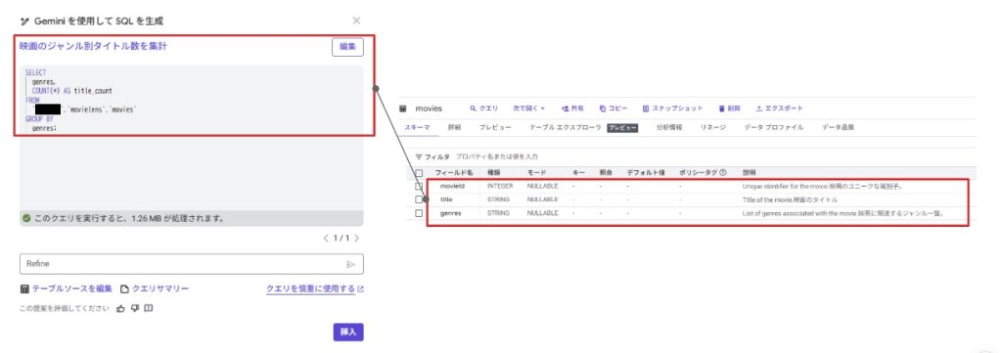
Task: Click the movieId description cell
Action: (822, 187)
